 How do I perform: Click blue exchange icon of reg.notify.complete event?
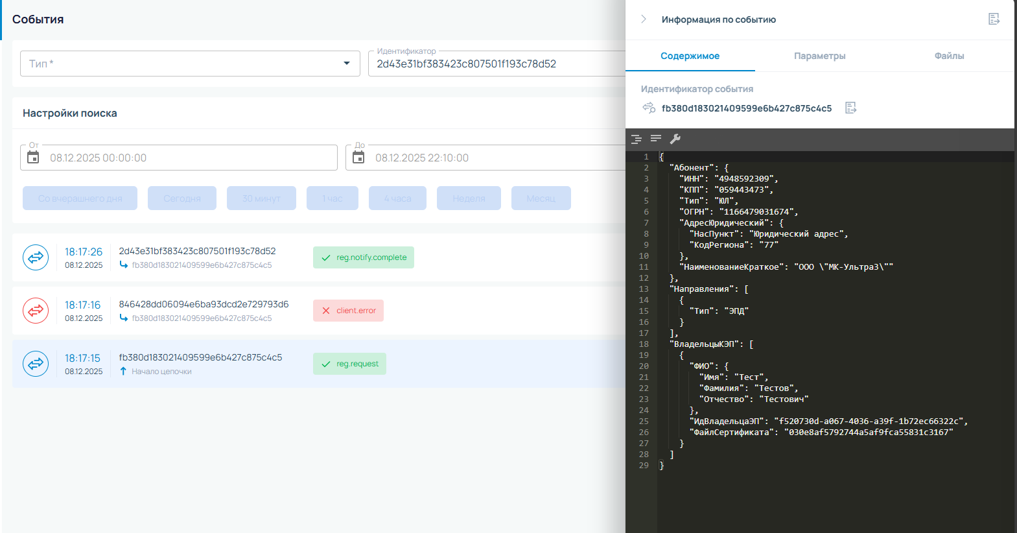point(36,257)
